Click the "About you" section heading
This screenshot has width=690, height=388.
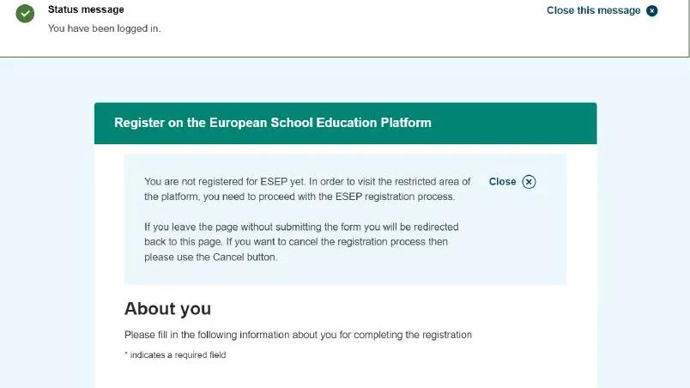(167, 308)
